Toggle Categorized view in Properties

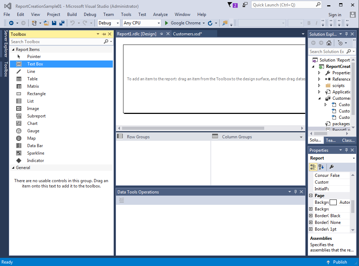click(x=313, y=167)
